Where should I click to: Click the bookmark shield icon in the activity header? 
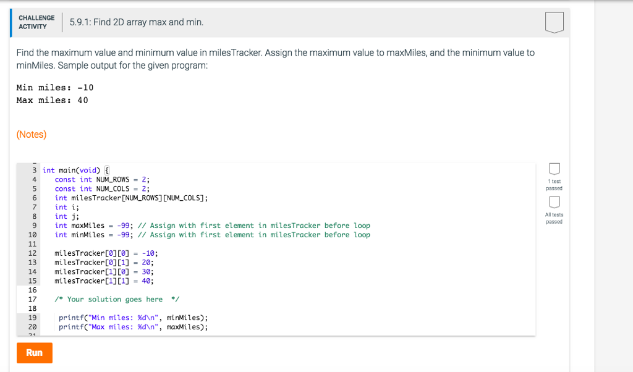tap(554, 22)
